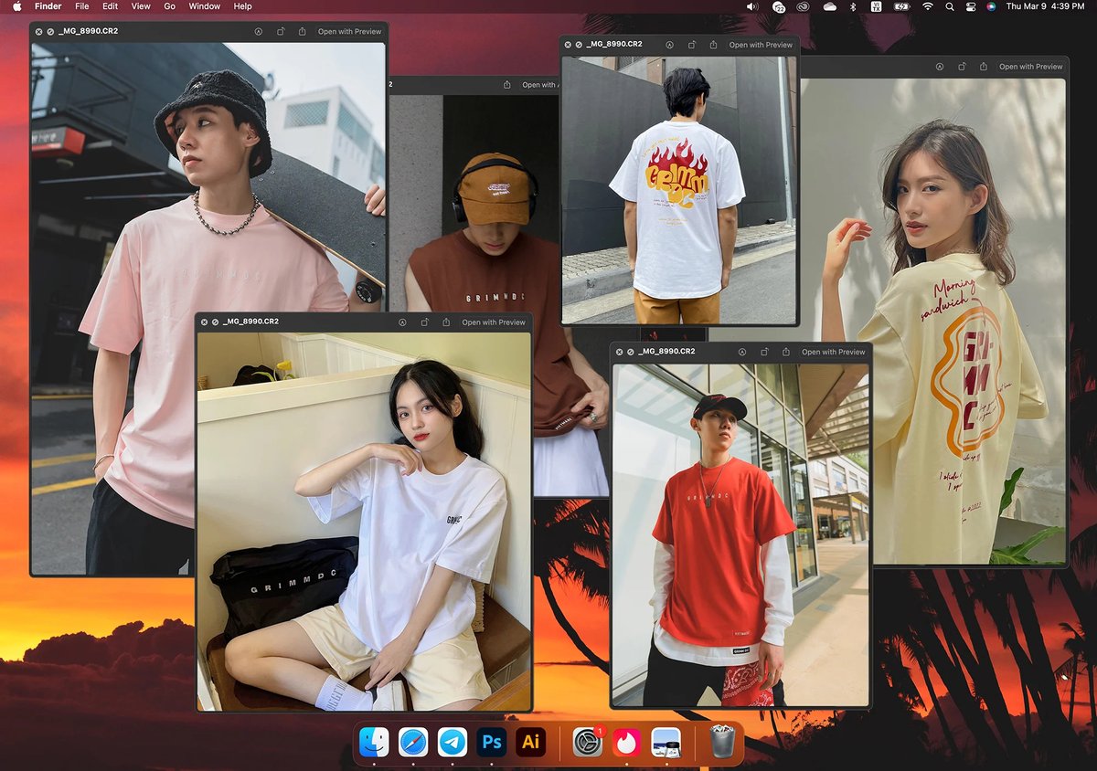Open the Edit menu
1097x771 pixels.
(x=111, y=6)
